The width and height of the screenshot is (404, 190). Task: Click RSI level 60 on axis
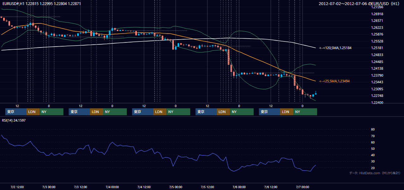click(x=373, y=142)
